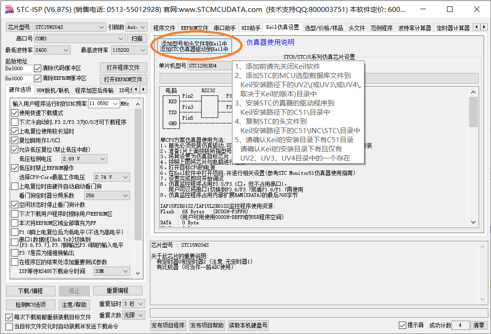
Task: Click hardware options tab strip right arrow
Action: (x=143, y=89)
